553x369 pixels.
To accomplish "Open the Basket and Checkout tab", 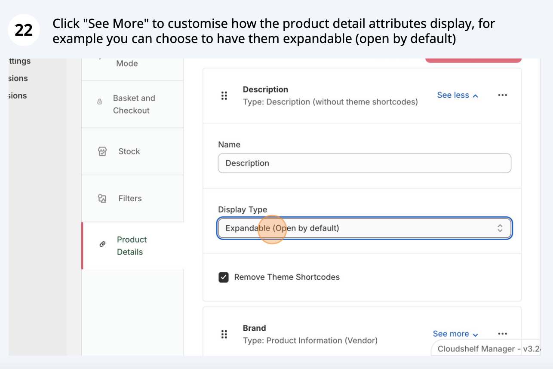I will click(133, 104).
